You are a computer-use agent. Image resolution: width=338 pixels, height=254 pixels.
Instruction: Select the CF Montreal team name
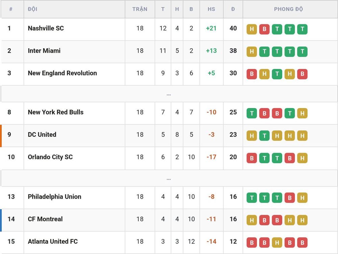45,219
